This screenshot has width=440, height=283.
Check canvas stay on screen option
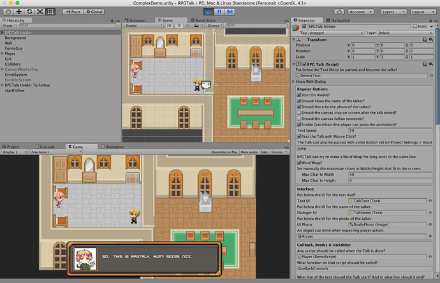(x=299, y=113)
